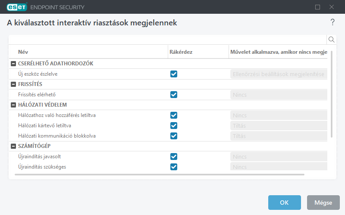Select the Frissítés elérhető row label
This screenshot has width=345, height=215.
tap(37, 95)
